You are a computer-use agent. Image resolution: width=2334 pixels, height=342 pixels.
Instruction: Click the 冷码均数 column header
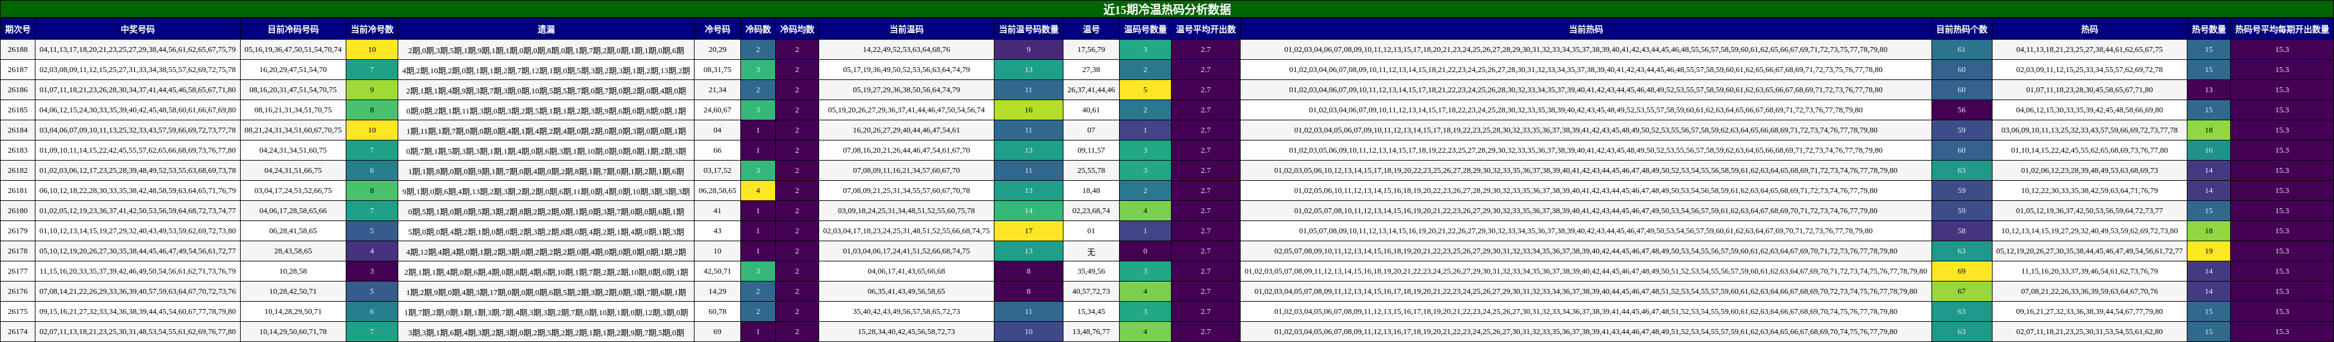click(797, 29)
